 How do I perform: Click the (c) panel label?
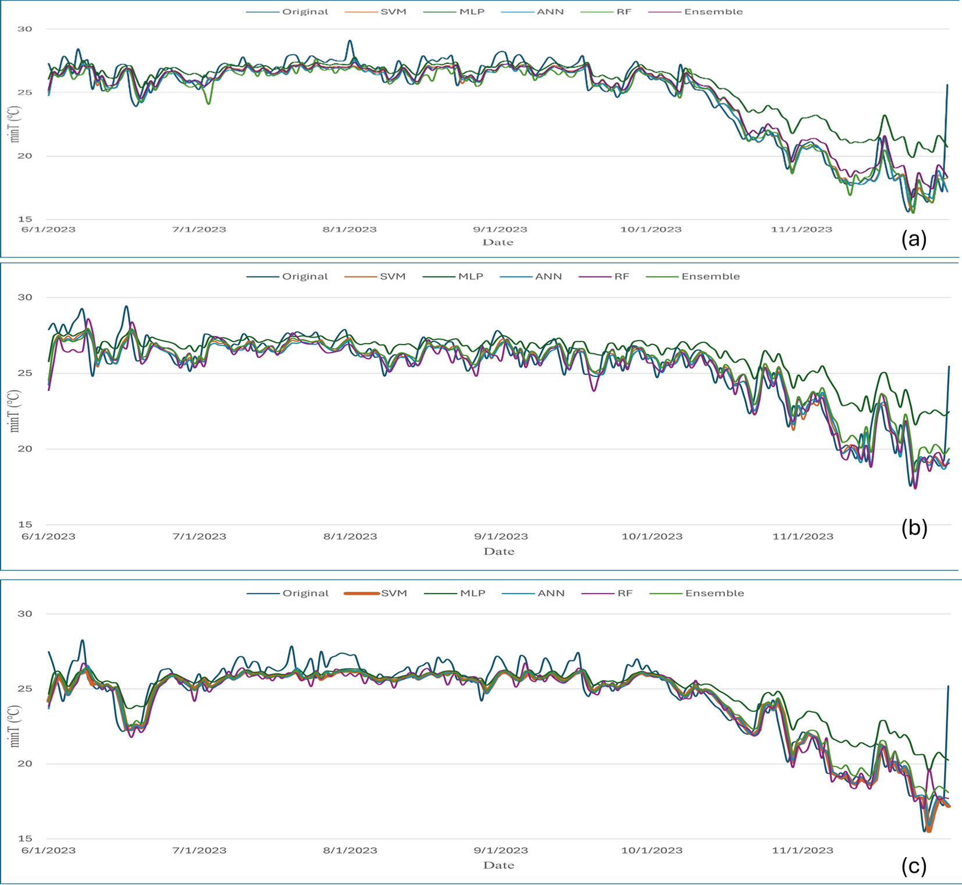coord(914,866)
